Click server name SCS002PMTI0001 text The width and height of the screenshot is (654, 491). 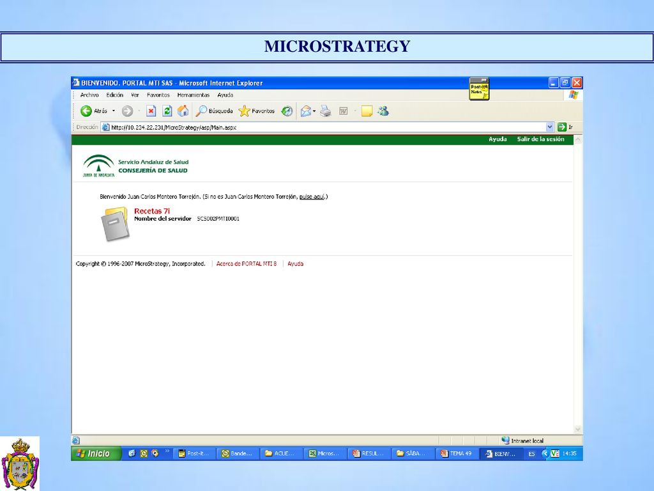click(x=218, y=219)
